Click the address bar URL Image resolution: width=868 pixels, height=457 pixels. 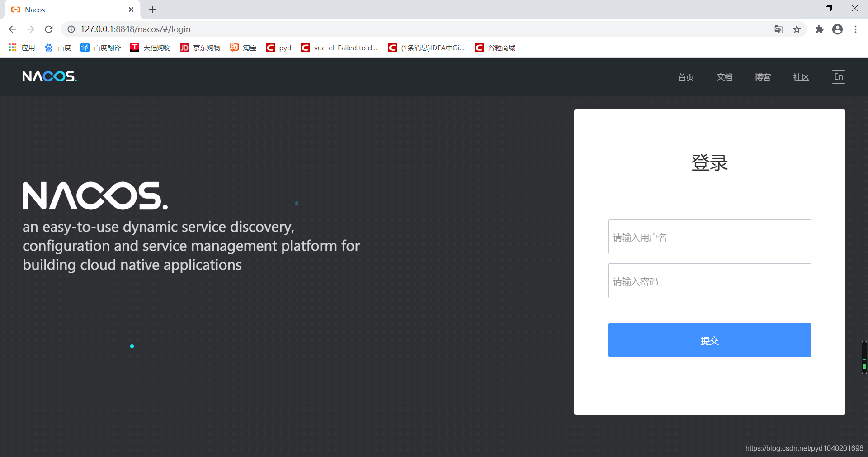136,29
